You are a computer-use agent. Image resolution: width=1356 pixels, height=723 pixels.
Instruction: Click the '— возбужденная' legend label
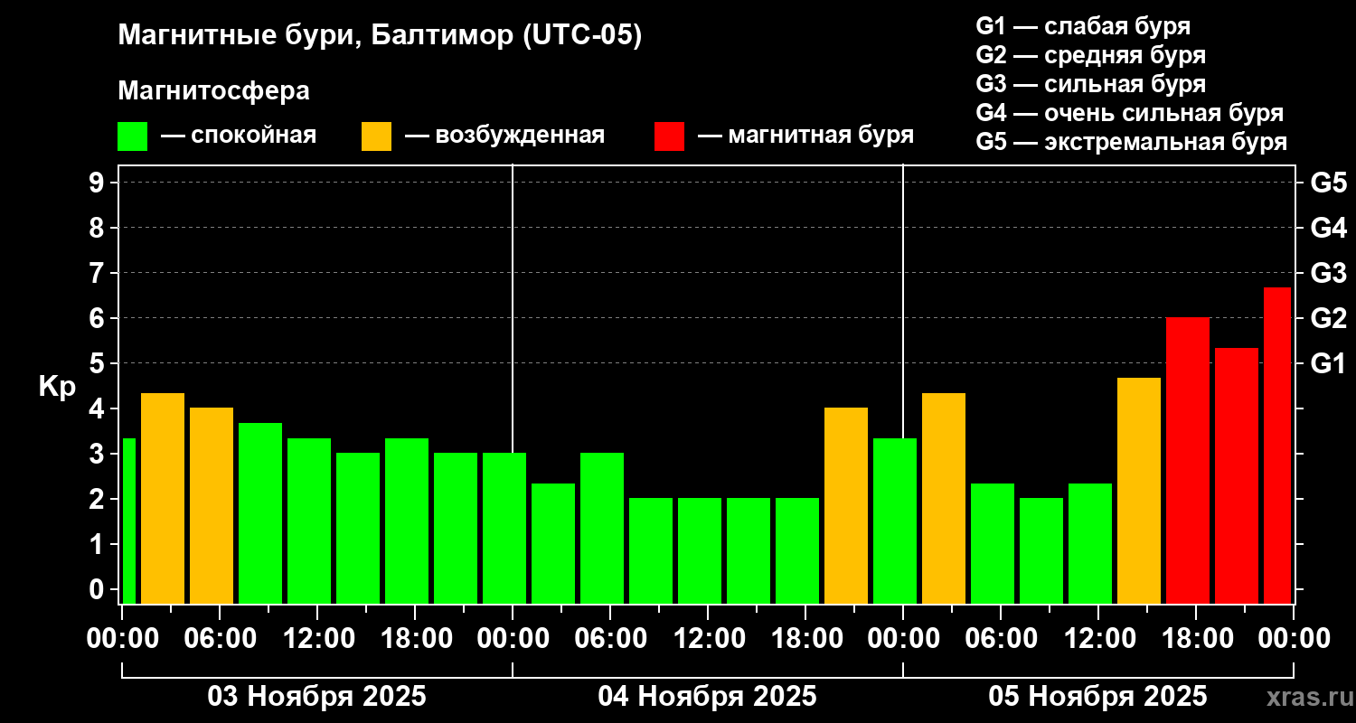point(504,136)
